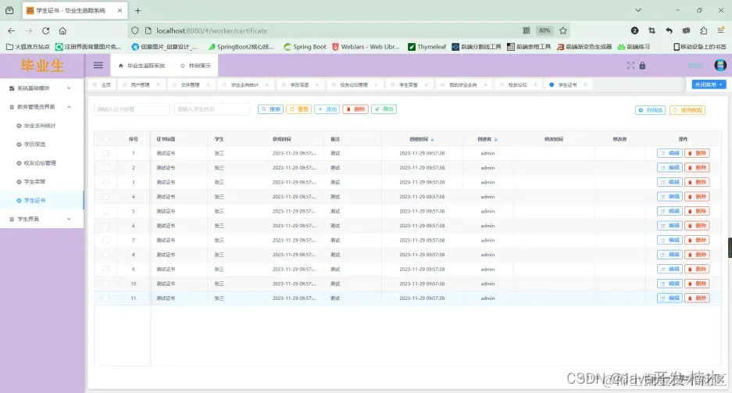Click the 使用教程 tutorial button
The width and height of the screenshot is (732, 393).
(687, 110)
